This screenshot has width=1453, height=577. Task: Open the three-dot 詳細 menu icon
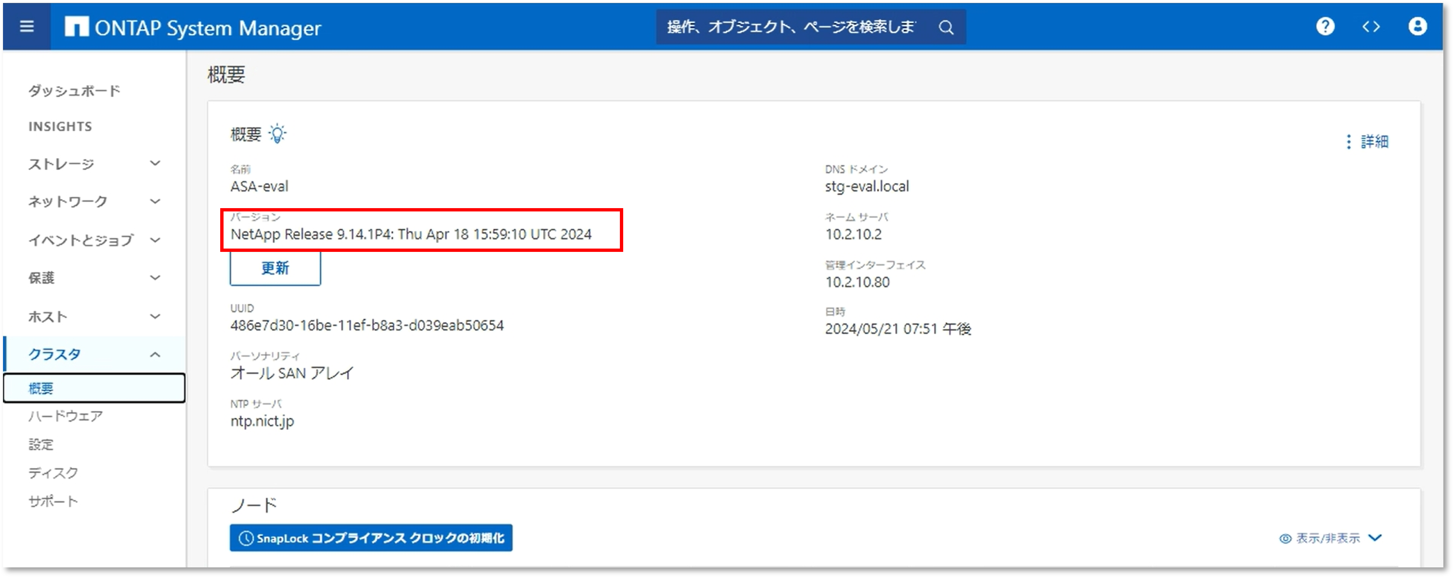click(x=1348, y=142)
